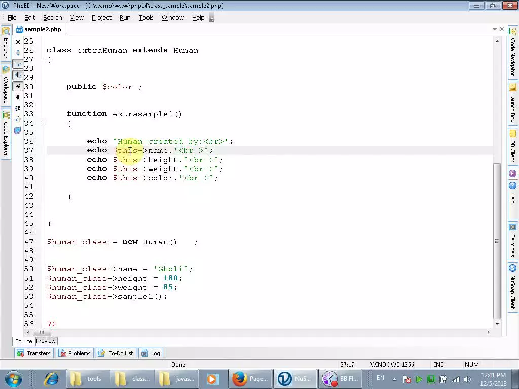Screen dimensions: 519x389
Task: Open the Project menu
Action: 101,17
